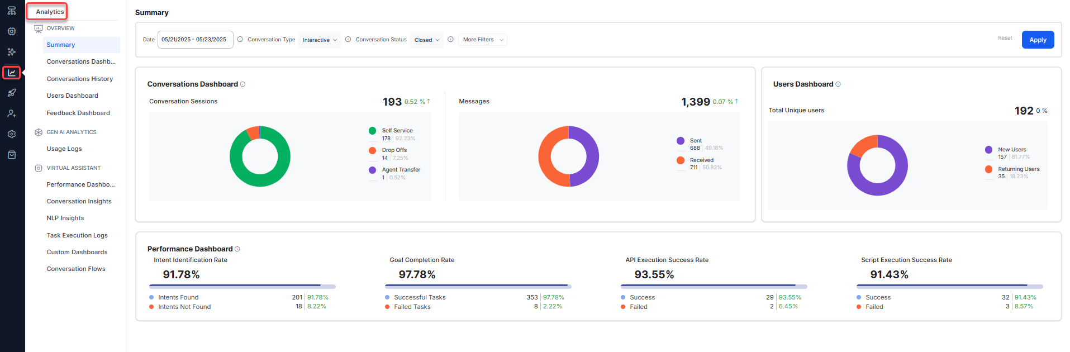Open settings using the gear rail icon
Image resolution: width=1070 pixels, height=352 pixels.
click(12, 134)
